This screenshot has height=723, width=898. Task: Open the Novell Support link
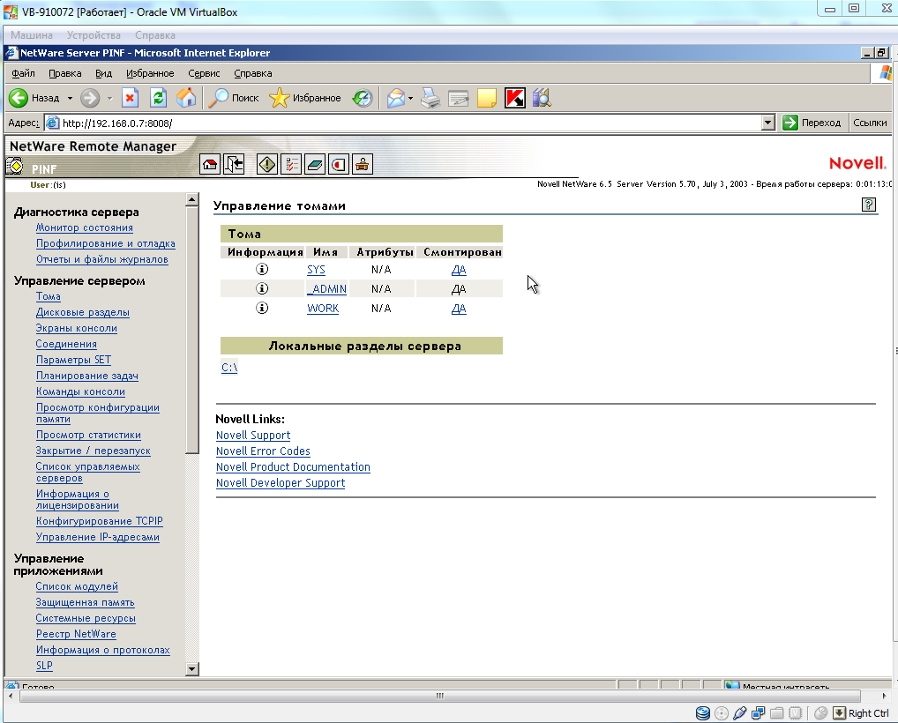point(253,435)
